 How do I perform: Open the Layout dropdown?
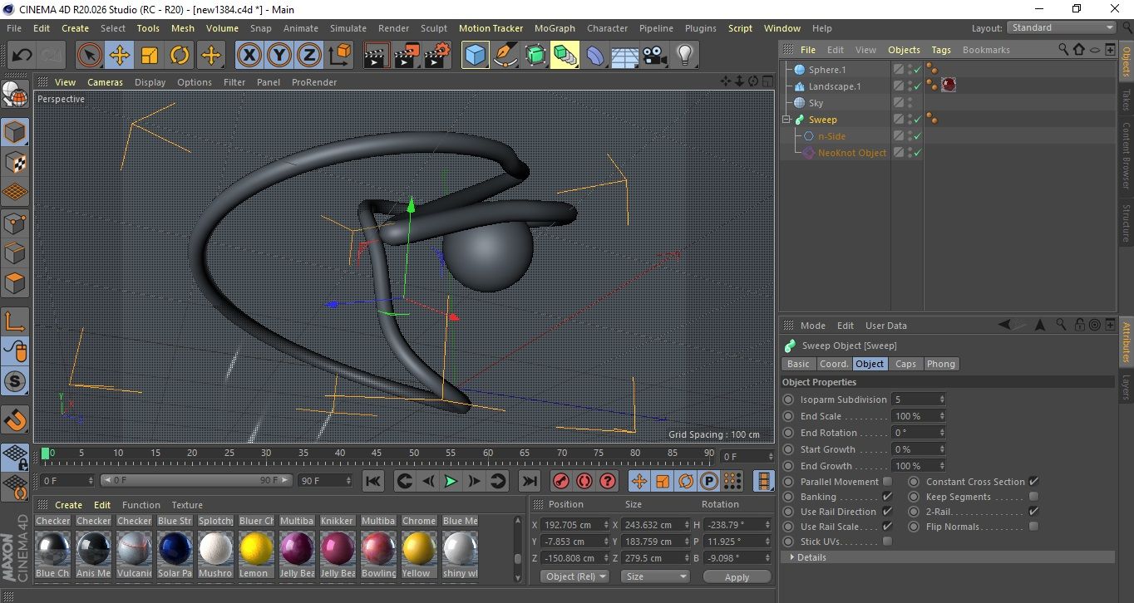1062,27
